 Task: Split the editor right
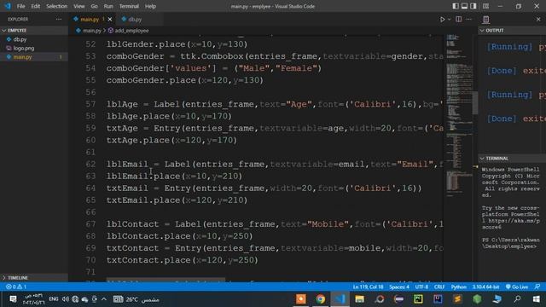click(459, 19)
